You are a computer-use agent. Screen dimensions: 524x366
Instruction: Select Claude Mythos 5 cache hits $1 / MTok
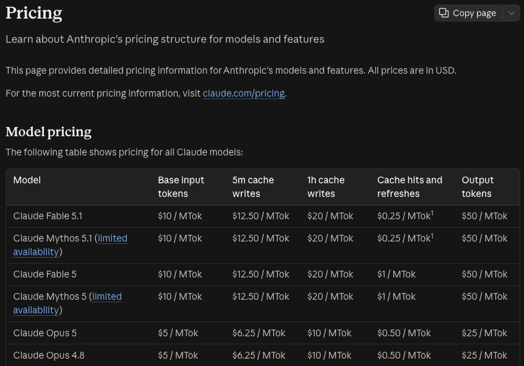tap(397, 297)
